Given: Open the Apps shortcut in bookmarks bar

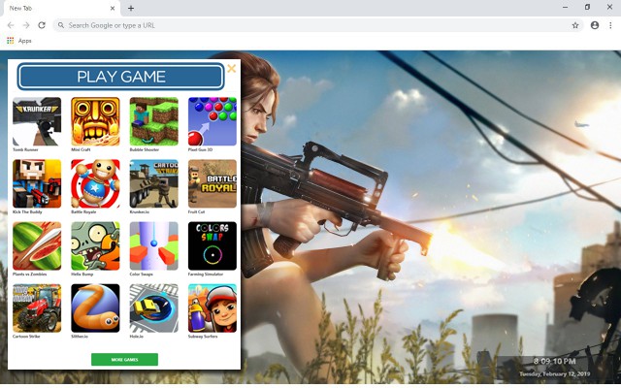Looking at the screenshot, I should pos(19,41).
